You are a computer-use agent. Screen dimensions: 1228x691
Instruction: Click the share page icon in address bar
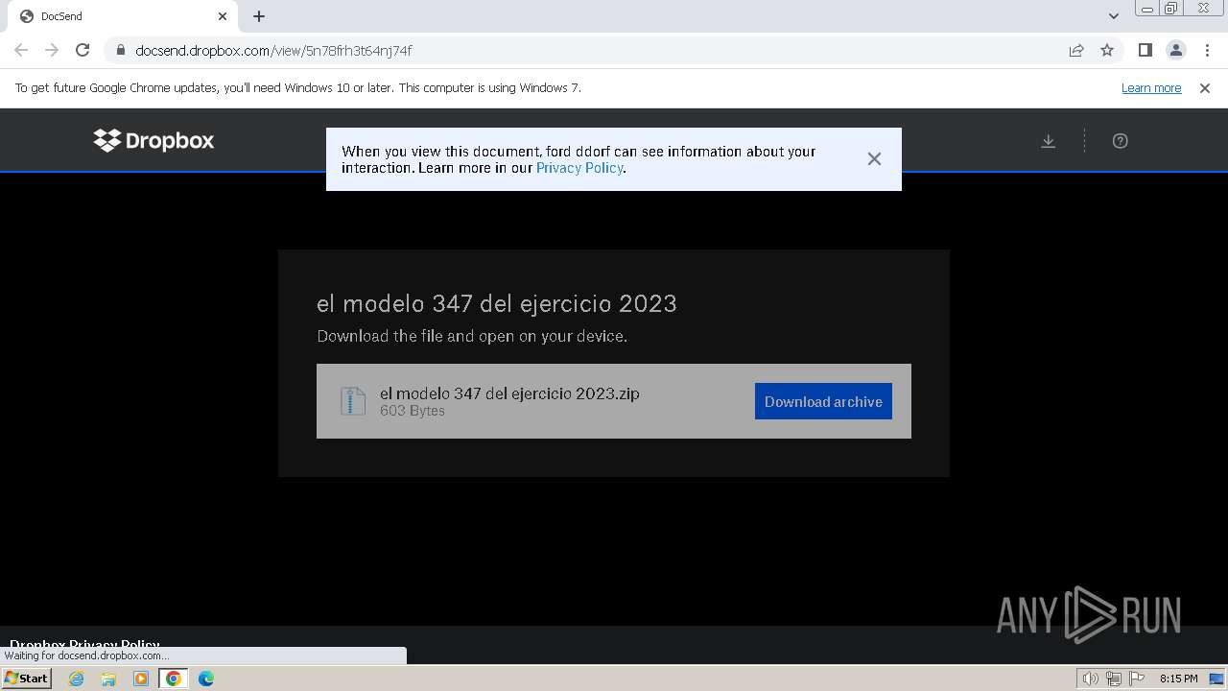(1076, 50)
